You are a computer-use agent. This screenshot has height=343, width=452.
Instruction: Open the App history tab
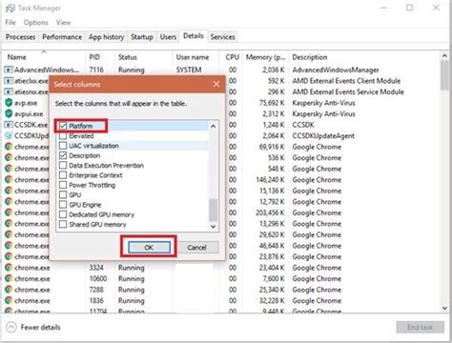point(106,37)
